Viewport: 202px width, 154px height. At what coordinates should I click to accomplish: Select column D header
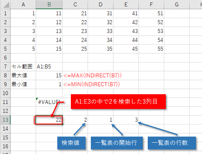pos(100,5)
